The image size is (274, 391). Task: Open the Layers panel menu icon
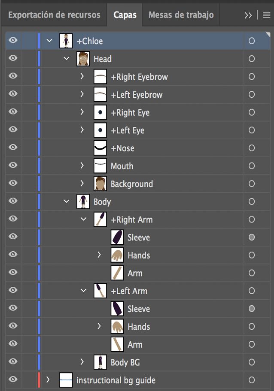tap(266, 14)
